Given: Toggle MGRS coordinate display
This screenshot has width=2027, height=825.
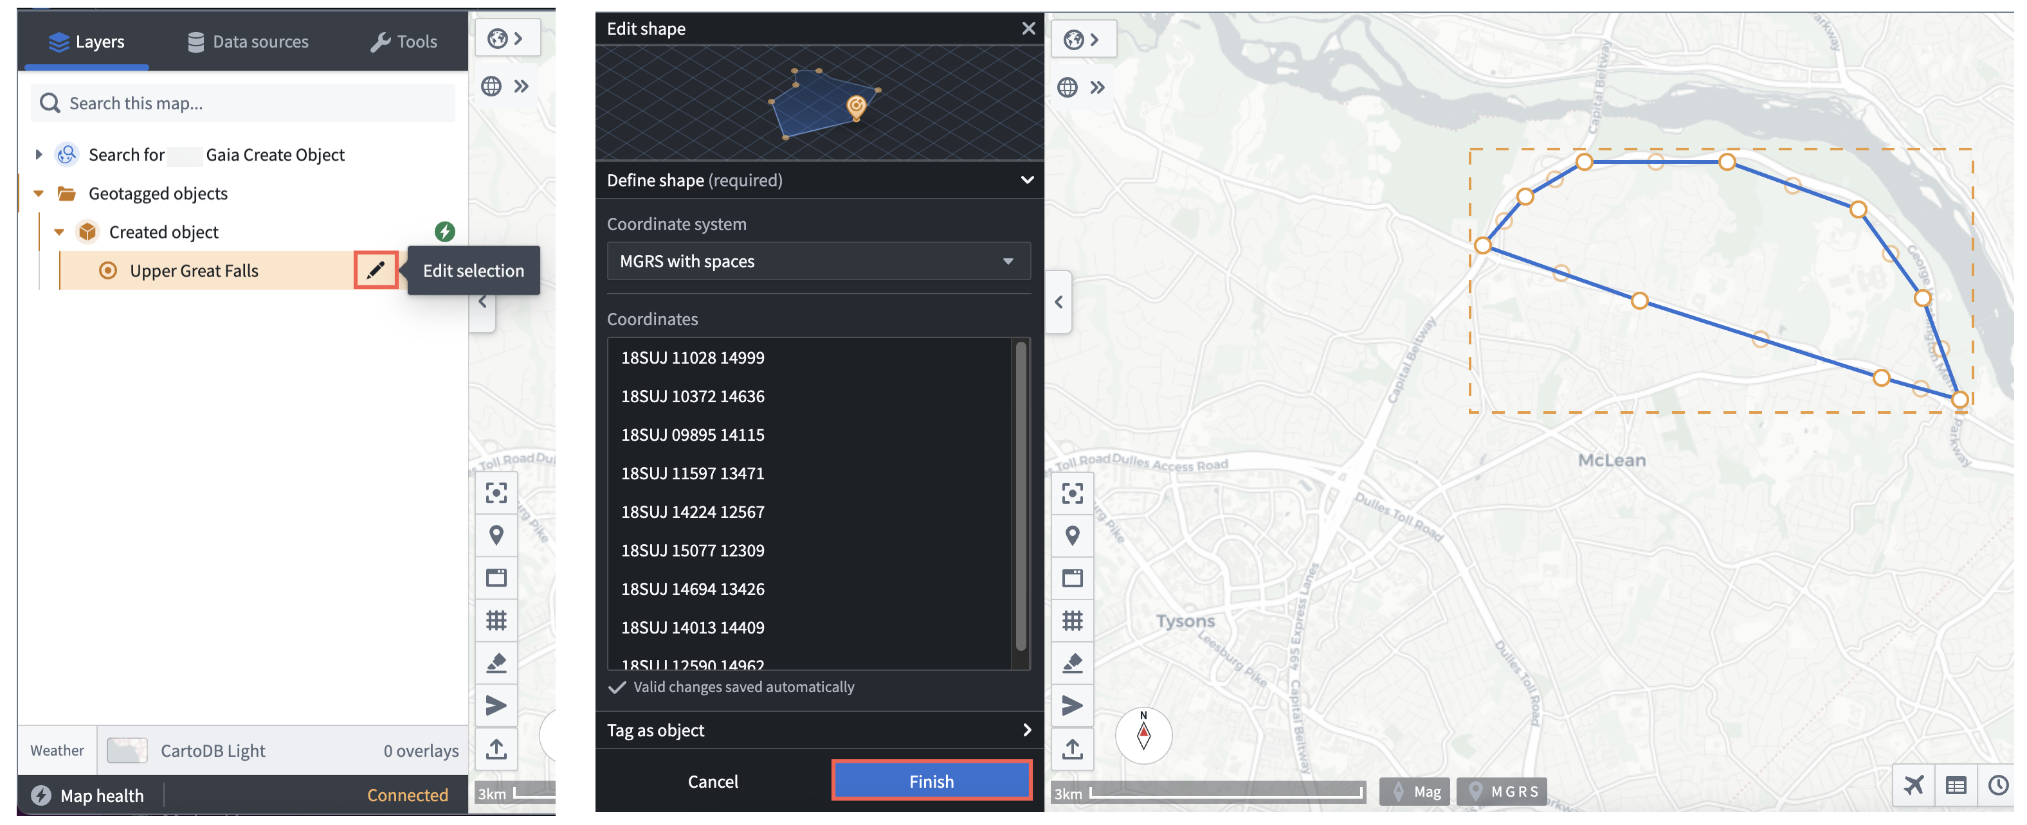Looking at the screenshot, I should pos(1502,791).
